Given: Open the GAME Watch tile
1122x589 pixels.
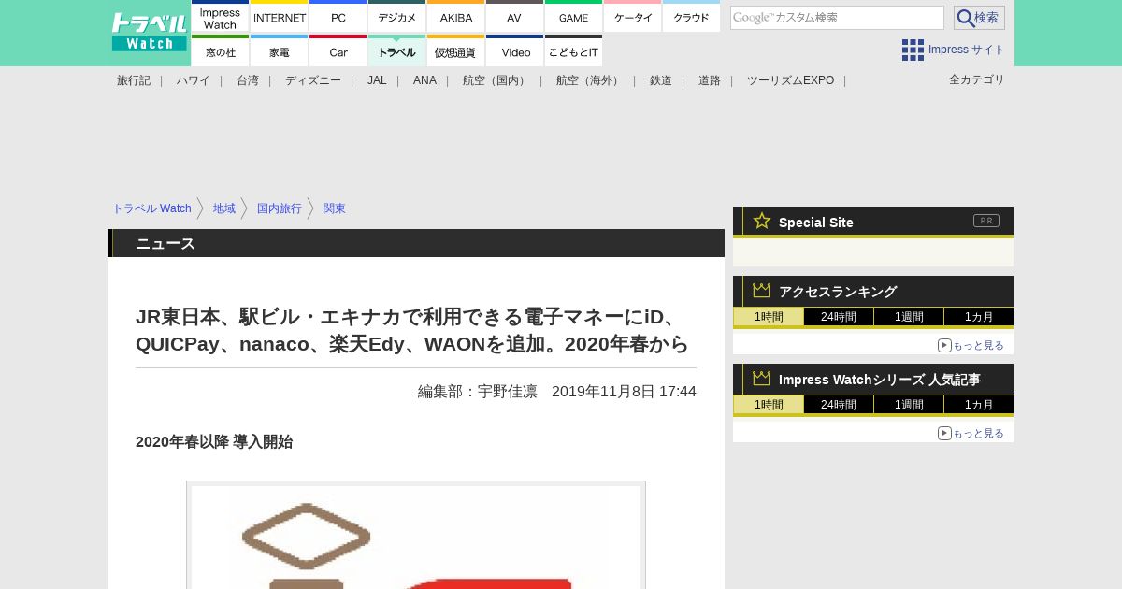Looking at the screenshot, I should point(573,16).
